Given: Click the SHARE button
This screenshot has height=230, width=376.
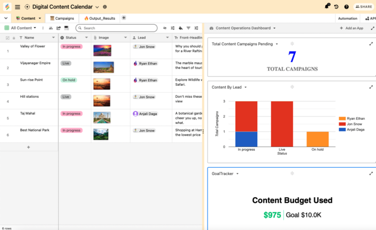Looking at the screenshot, I should point(363,7).
